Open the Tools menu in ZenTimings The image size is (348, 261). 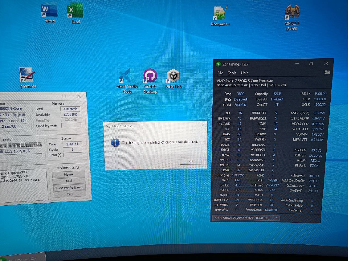coord(232,73)
